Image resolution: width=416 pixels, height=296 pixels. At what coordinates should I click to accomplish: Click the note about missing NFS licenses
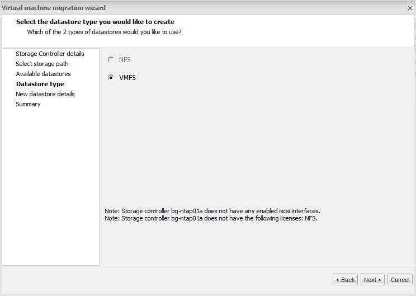(x=211, y=218)
